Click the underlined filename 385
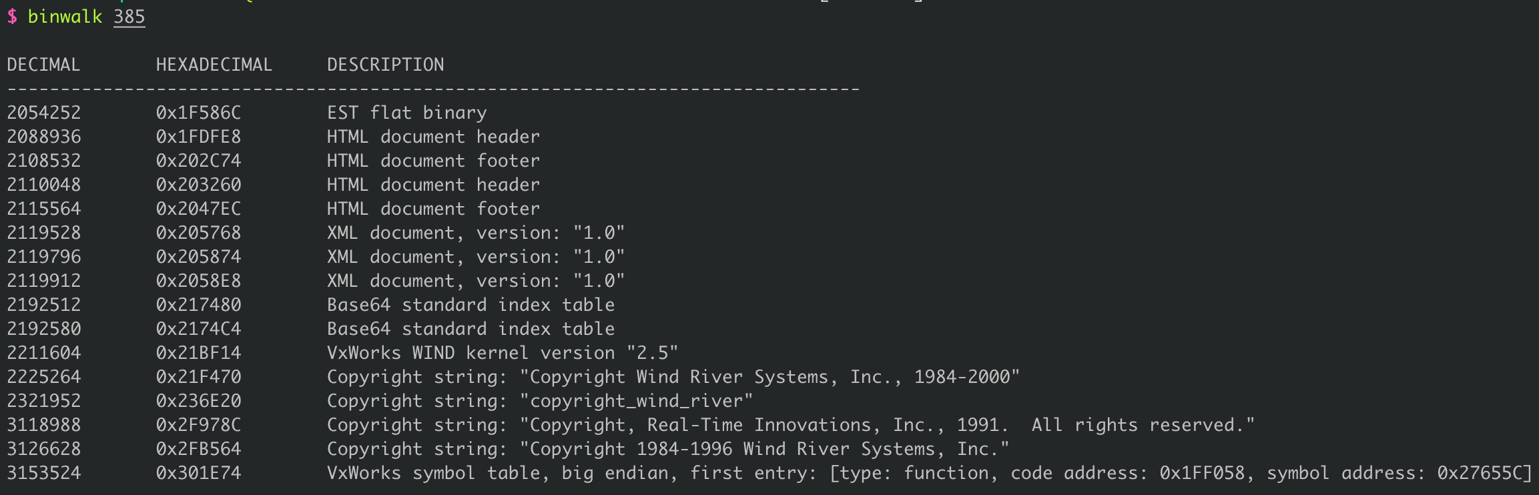The height and width of the screenshot is (495, 1539). 129,17
